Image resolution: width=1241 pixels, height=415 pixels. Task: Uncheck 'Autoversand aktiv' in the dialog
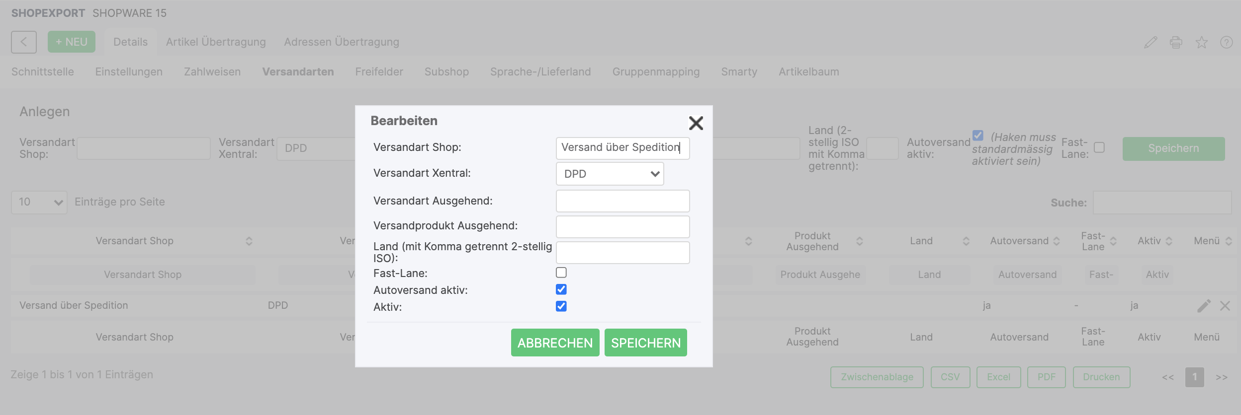click(561, 289)
